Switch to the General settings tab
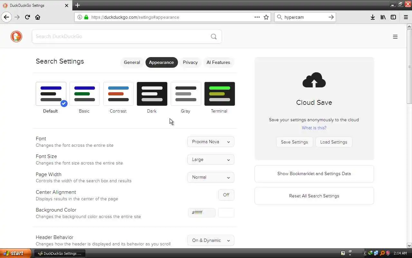Viewport: 412px width, 258px height. tap(132, 62)
